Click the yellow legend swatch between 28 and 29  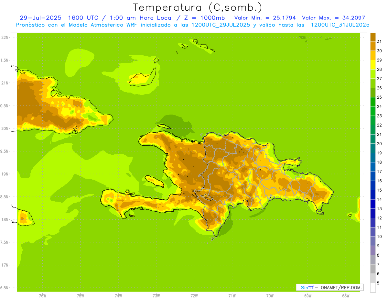373,65
